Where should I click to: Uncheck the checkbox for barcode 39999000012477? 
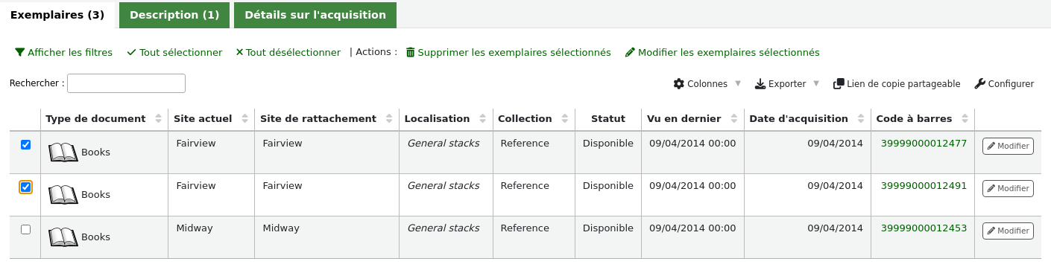point(26,145)
